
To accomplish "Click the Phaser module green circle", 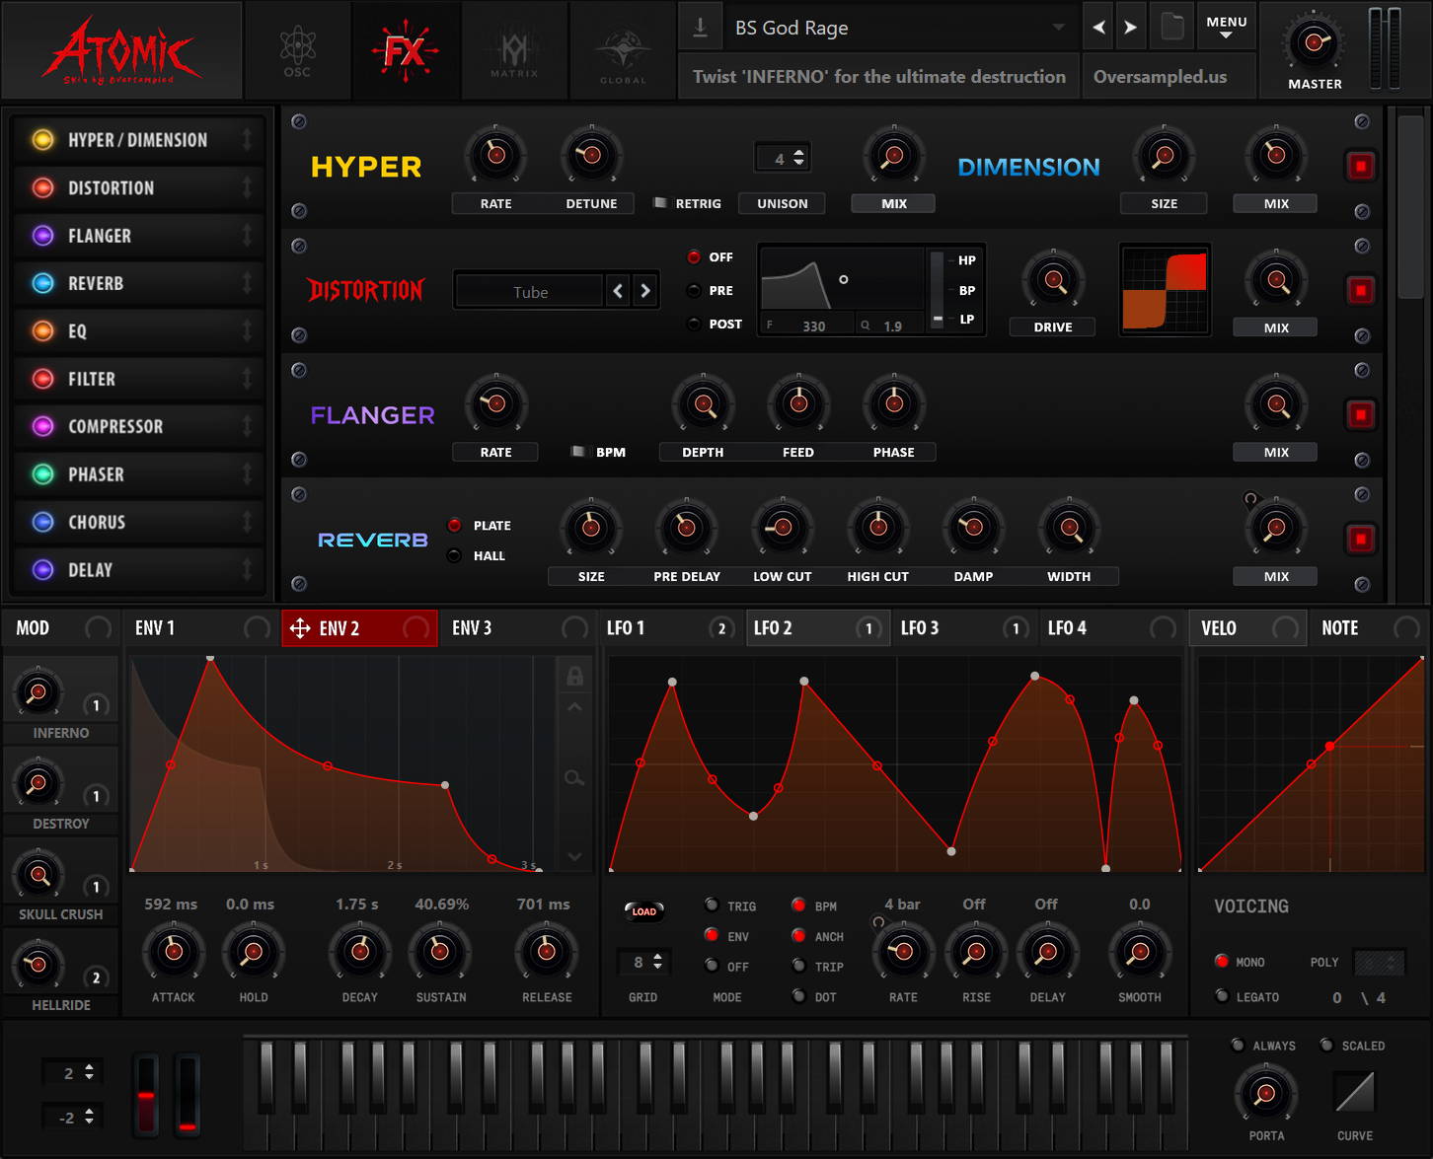I will pos(43,474).
